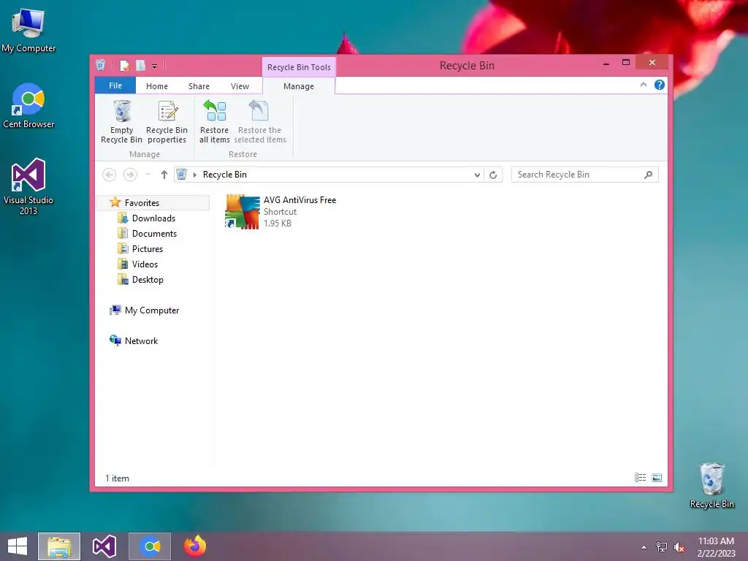The height and width of the screenshot is (561, 748).
Task: Click the Recycle Bin desktop icon
Action: click(x=711, y=486)
